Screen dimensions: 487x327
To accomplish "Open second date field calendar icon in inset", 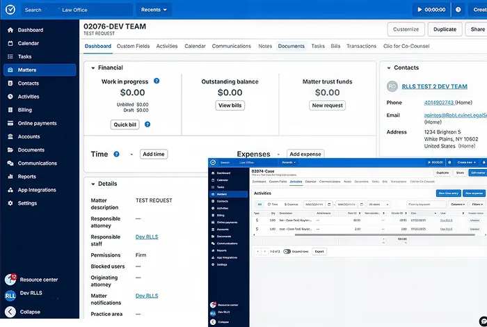I will click(361, 205).
